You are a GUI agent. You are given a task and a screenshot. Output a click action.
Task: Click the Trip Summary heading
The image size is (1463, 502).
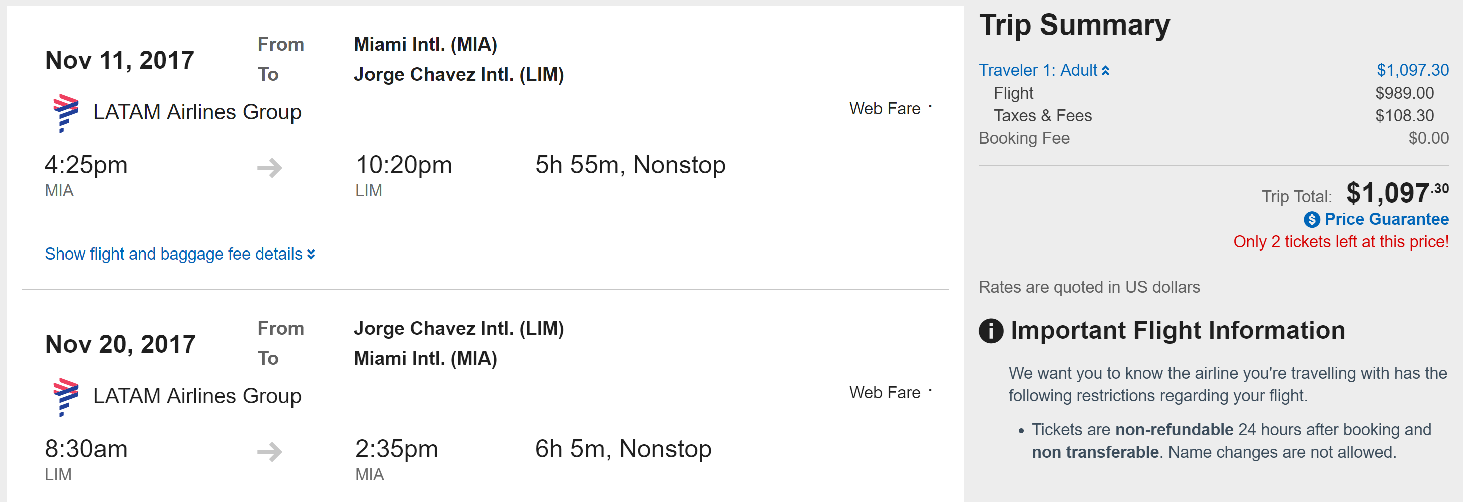[x=1074, y=25]
